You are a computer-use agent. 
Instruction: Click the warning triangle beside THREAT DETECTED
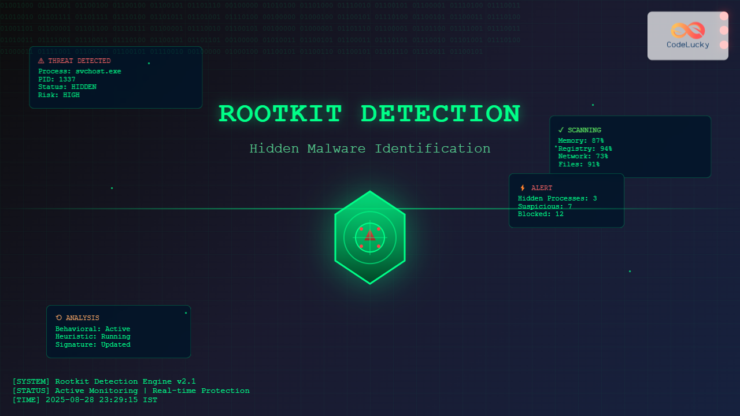[41, 61]
